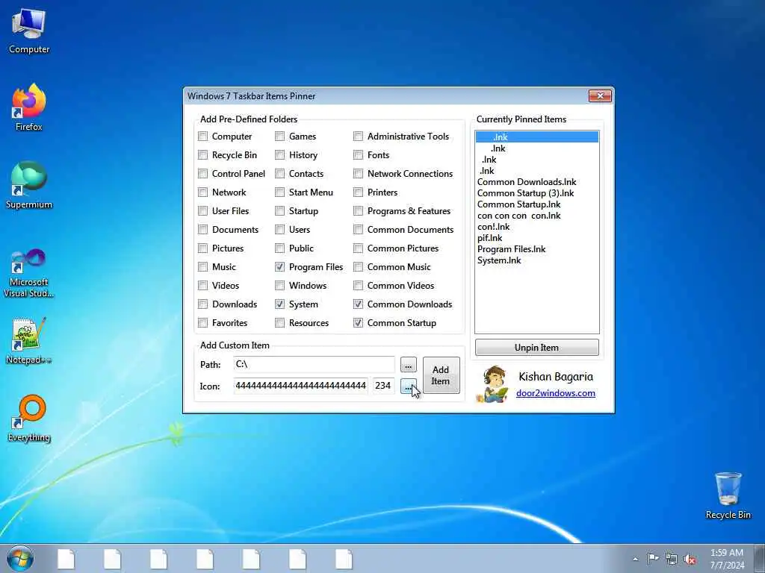Viewport: 765px width, 573px height.
Task: Uncheck the Common Downloads checkbox
Action: pyautogui.click(x=358, y=304)
